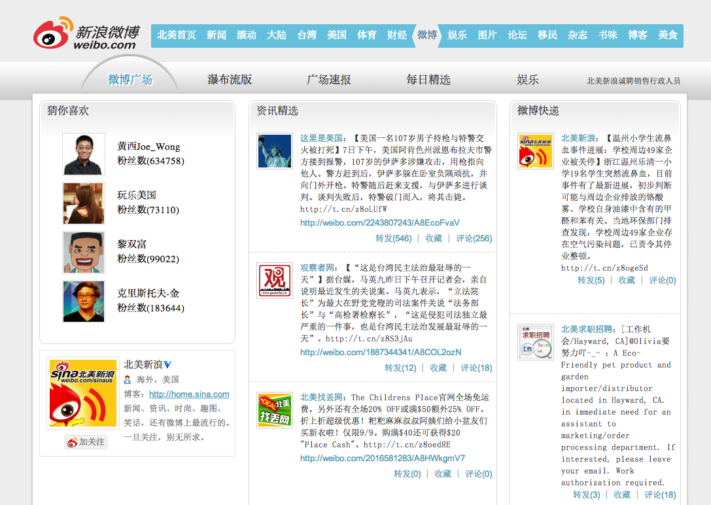
Task: Open weibo.com/2016581283 post link
Action: pos(383,459)
